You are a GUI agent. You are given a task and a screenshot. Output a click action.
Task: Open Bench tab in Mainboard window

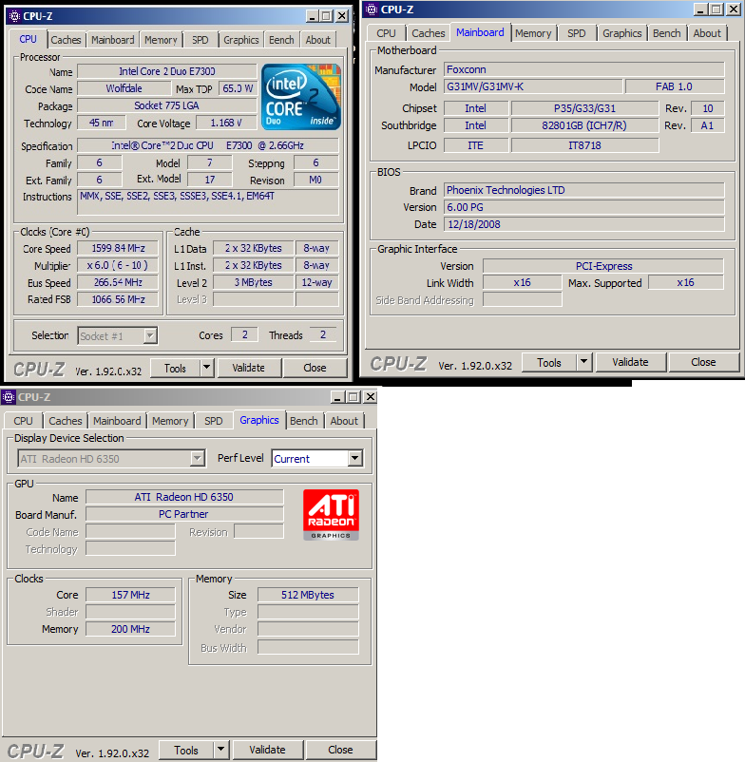666,33
